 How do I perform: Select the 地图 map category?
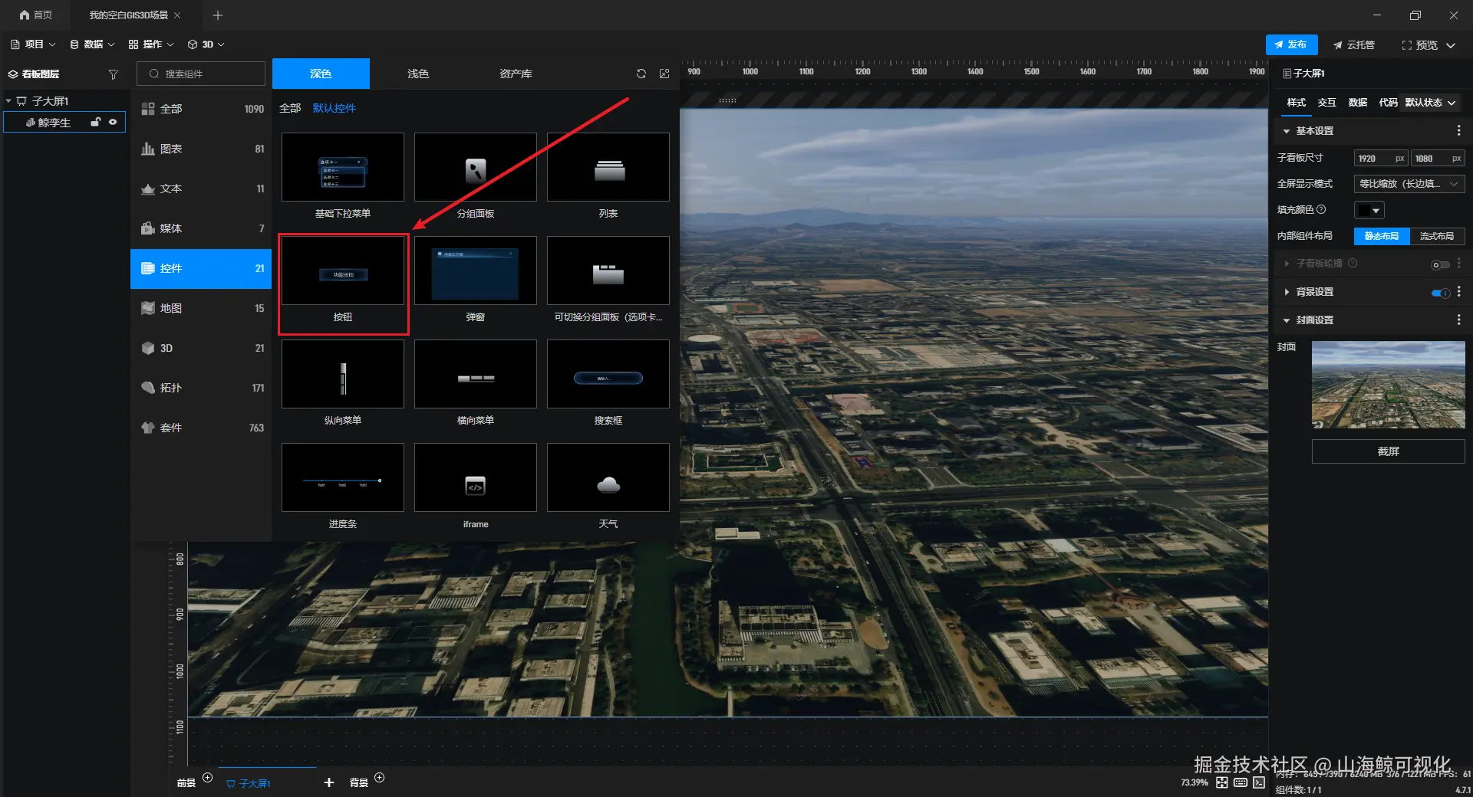pos(202,308)
